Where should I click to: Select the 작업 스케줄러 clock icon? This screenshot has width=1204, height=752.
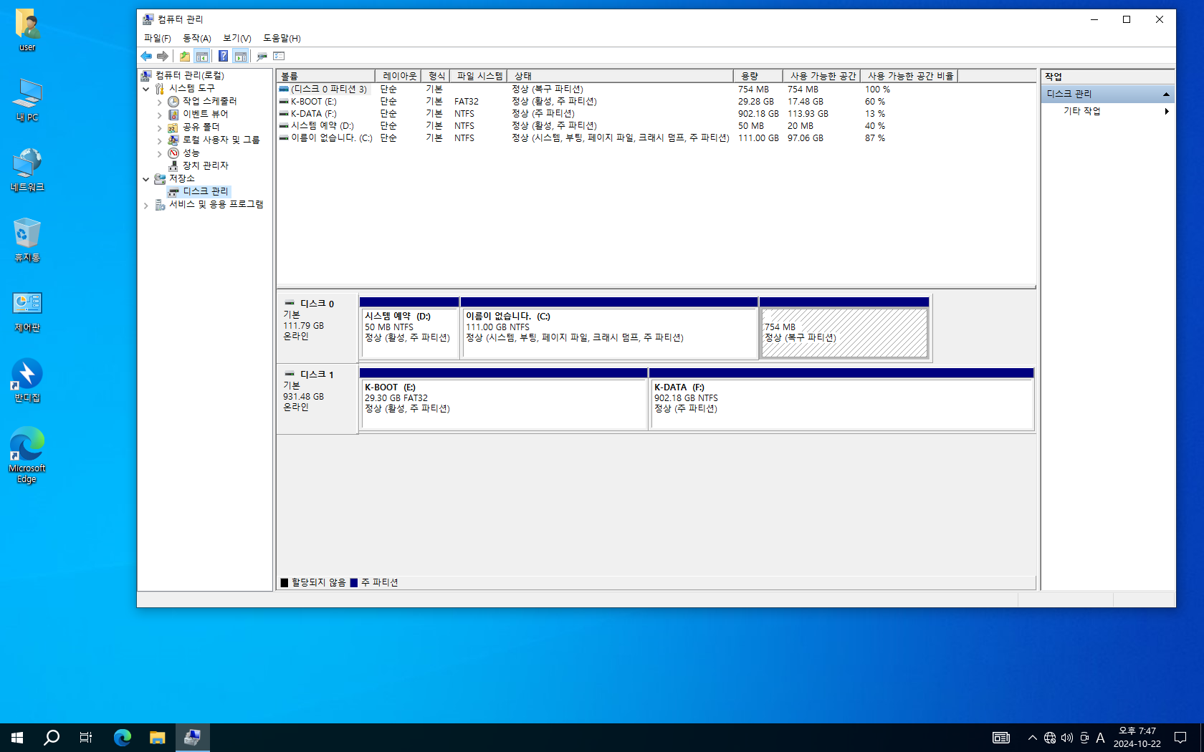[x=173, y=102]
